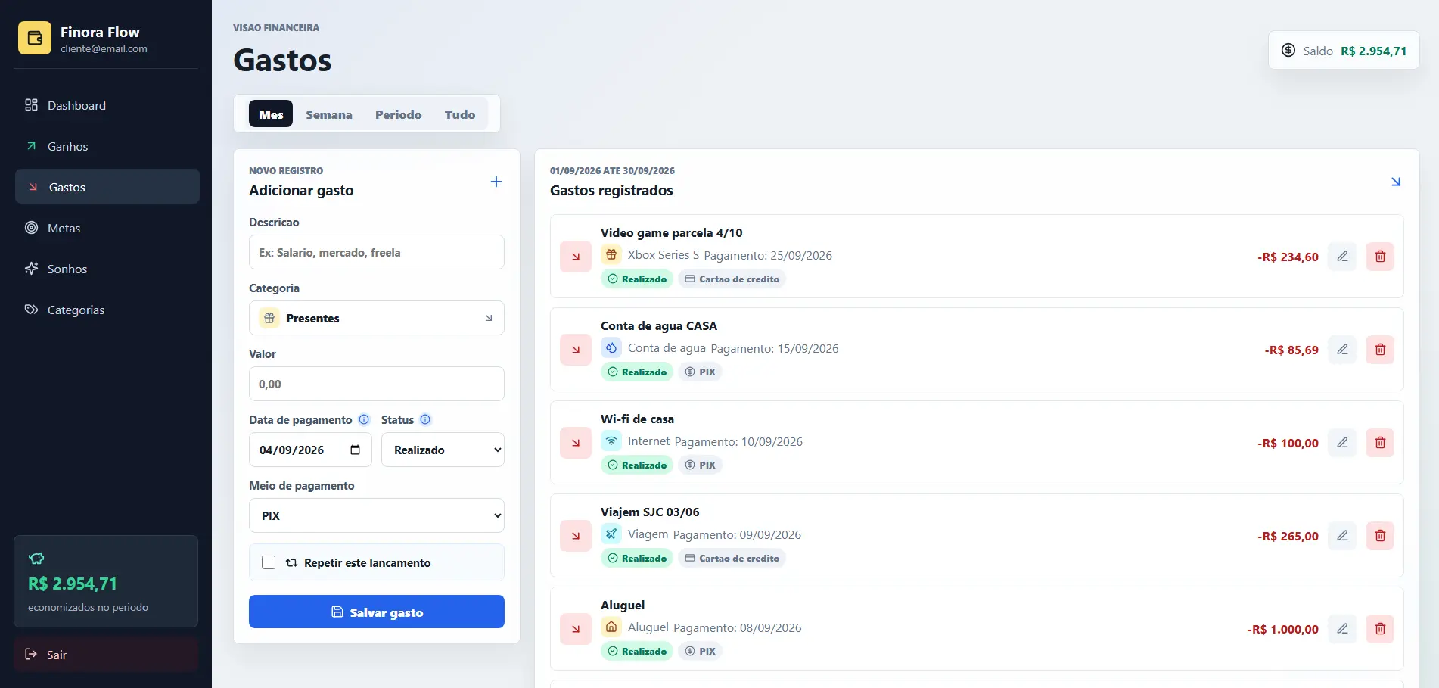Click the red arrow icon on Video game card
This screenshot has height=688, width=1439.
coord(576,257)
